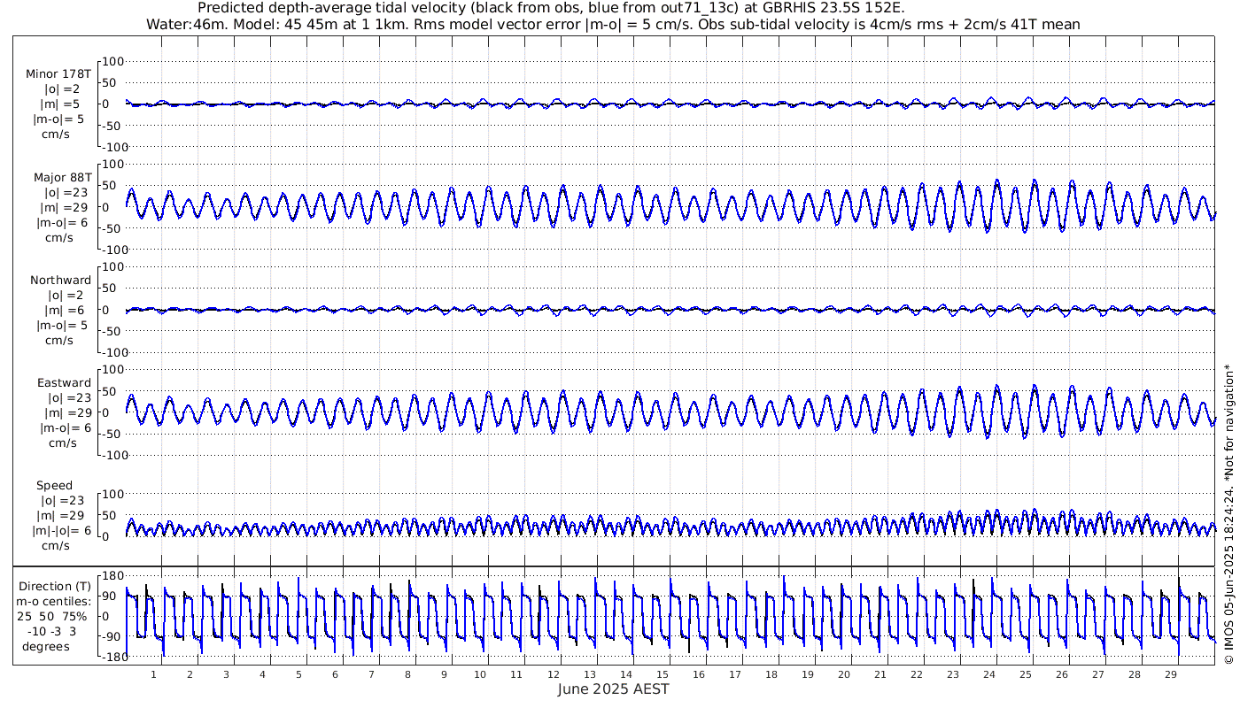Click day 15 on the date axis

pyautogui.click(x=662, y=674)
